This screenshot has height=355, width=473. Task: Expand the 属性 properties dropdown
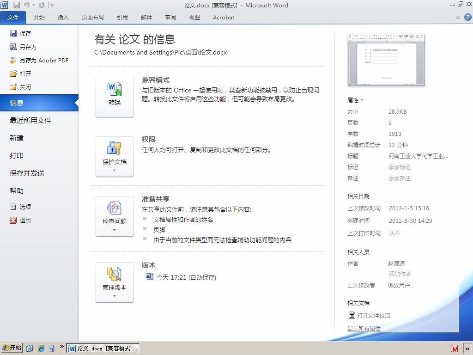point(355,100)
